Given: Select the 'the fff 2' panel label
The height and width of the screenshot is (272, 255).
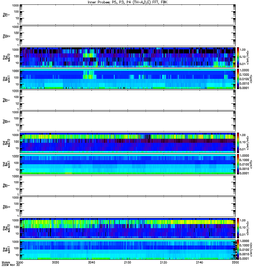Looking at the screenshot, I should tap(6, 207).
